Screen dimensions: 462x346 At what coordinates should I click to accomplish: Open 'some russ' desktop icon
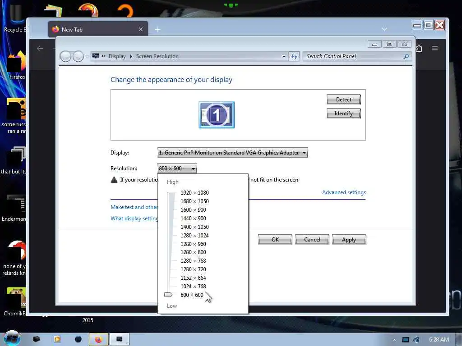click(x=14, y=116)
